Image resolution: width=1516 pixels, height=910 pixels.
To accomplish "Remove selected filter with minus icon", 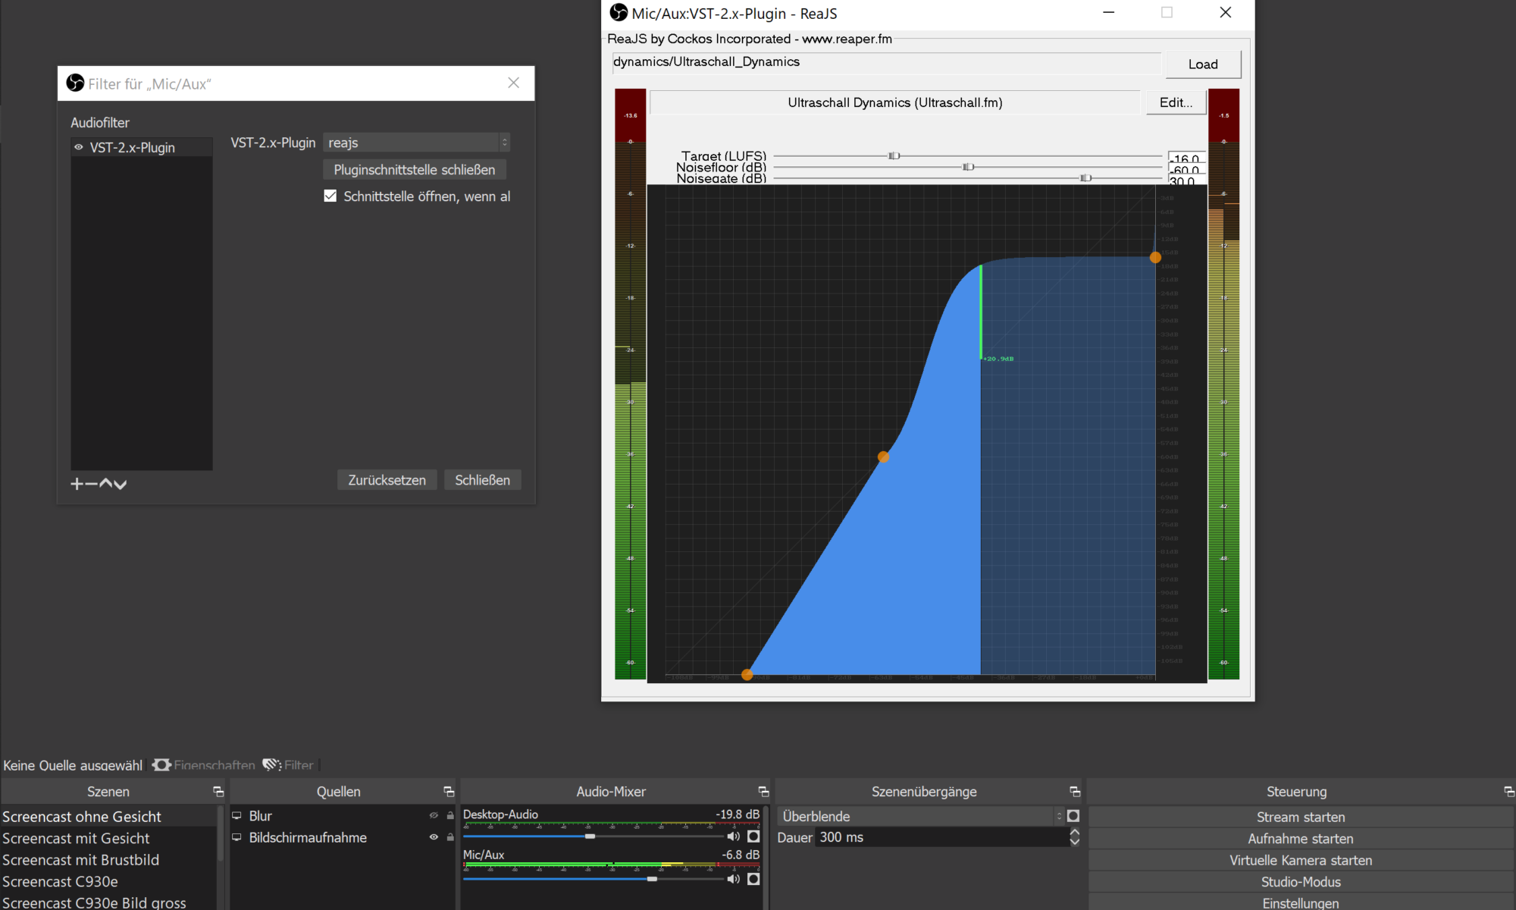I will (x=91, y=484).
